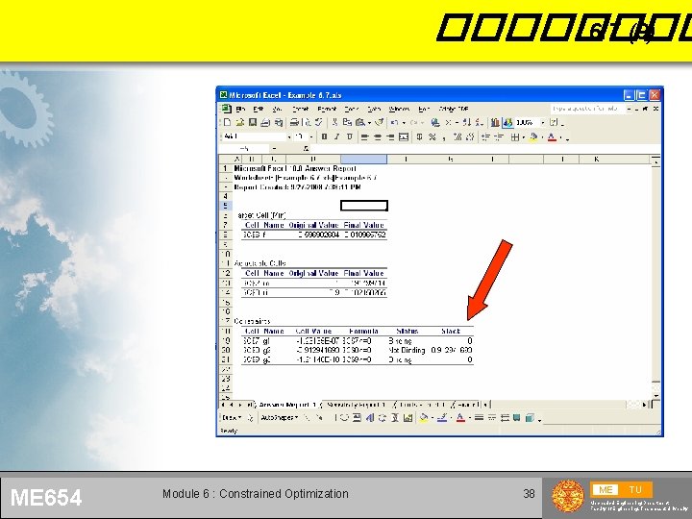Viewport: 692px width, 519px height.
Task: Sort descending with the Z-A icon
Action: (480, 123)
